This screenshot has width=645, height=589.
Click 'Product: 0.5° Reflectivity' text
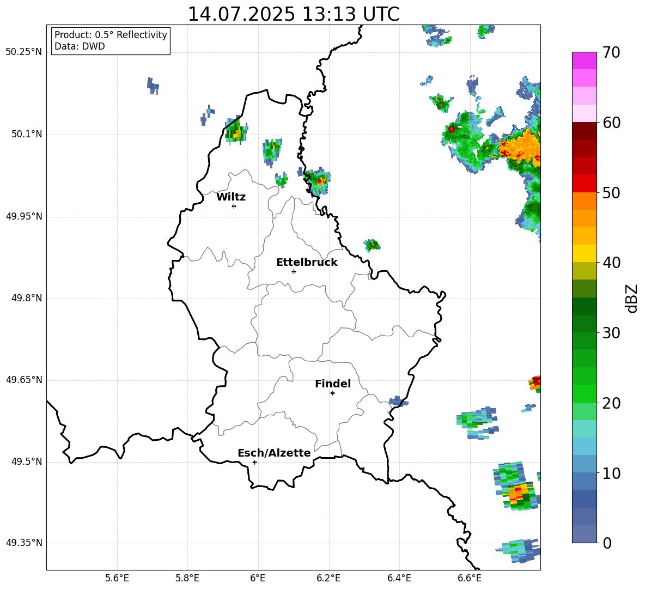(x=111, y=34)
